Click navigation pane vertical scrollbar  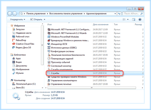pos(42,45)
